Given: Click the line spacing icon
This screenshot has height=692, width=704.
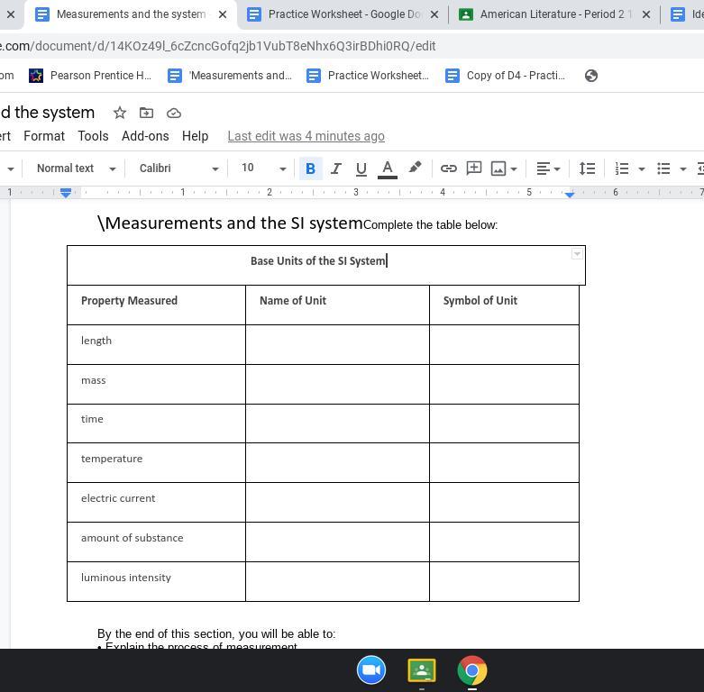Looking at the screenshot, I should click(x=587, y=168).
